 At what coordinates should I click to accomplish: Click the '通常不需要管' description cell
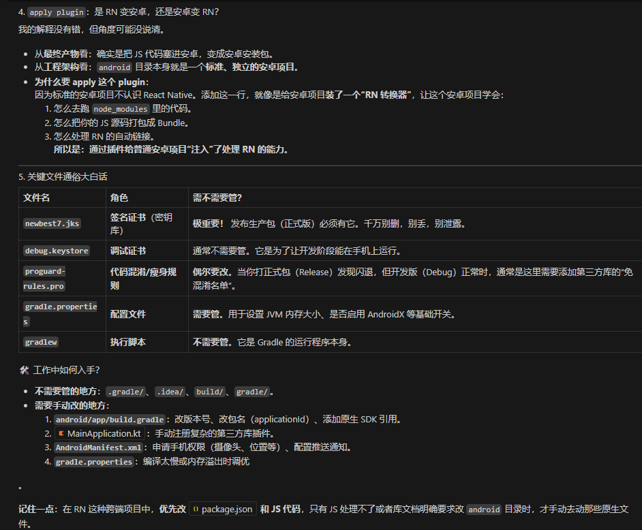coord(415,251)
